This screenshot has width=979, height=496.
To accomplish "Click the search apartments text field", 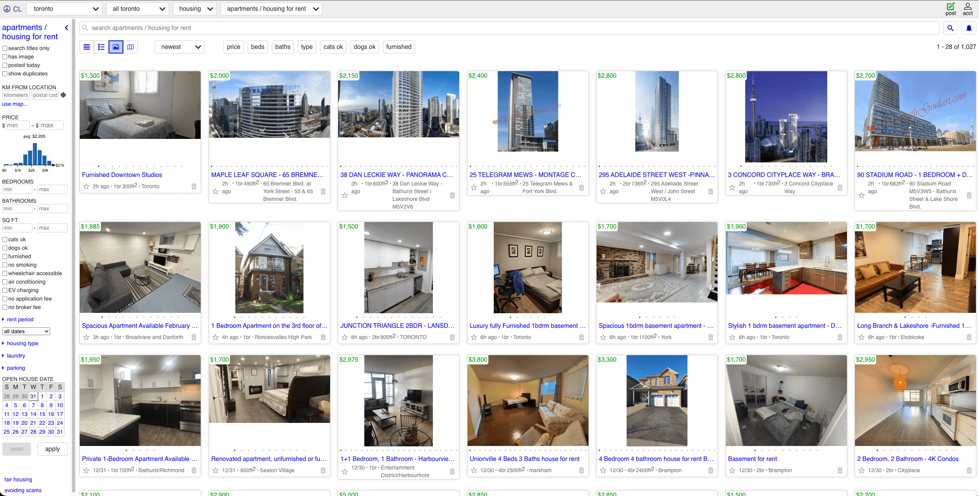I will (x=508, y=28).
